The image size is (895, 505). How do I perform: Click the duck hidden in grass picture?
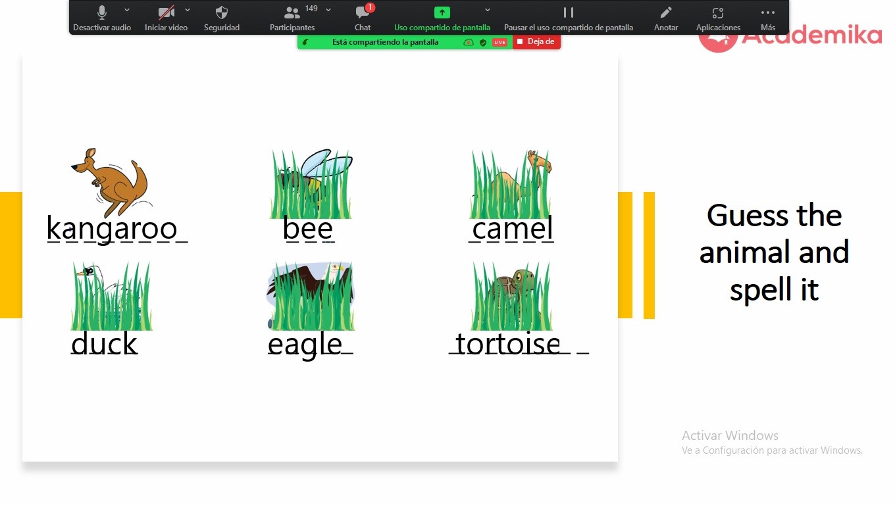112,296
